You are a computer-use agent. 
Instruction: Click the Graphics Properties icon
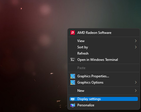click(73, 76)
